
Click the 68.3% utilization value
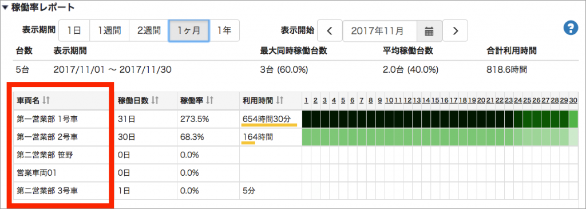tap(192, 137)
